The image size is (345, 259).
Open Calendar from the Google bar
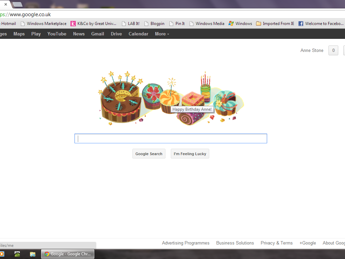tap(138, 34)
